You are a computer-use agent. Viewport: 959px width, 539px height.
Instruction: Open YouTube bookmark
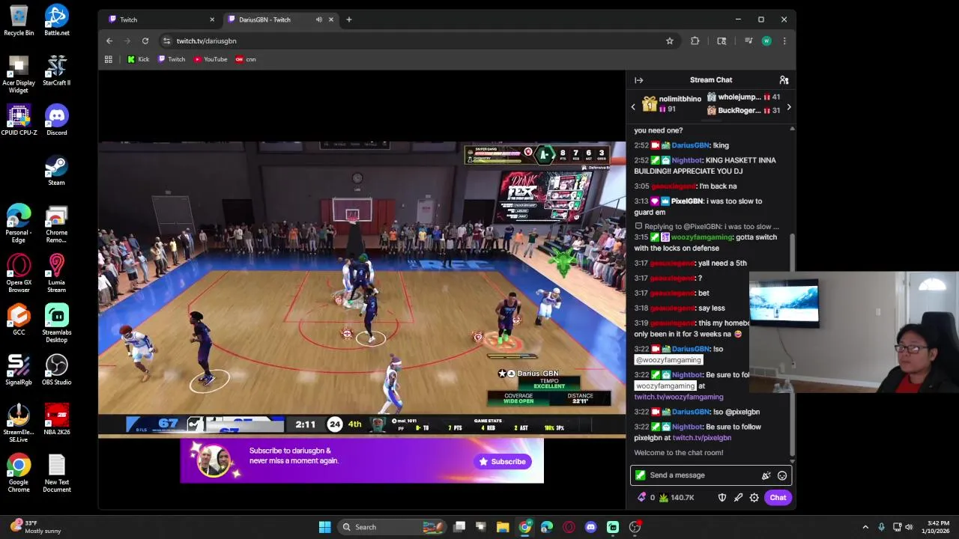pyautogui.click(x=211, y=59)
